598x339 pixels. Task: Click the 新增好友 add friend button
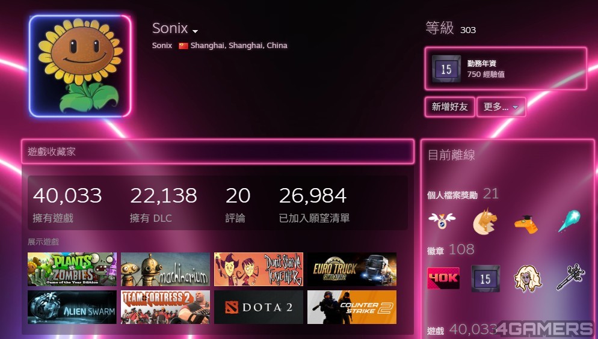pyautogui.click(x=449, y=107)
